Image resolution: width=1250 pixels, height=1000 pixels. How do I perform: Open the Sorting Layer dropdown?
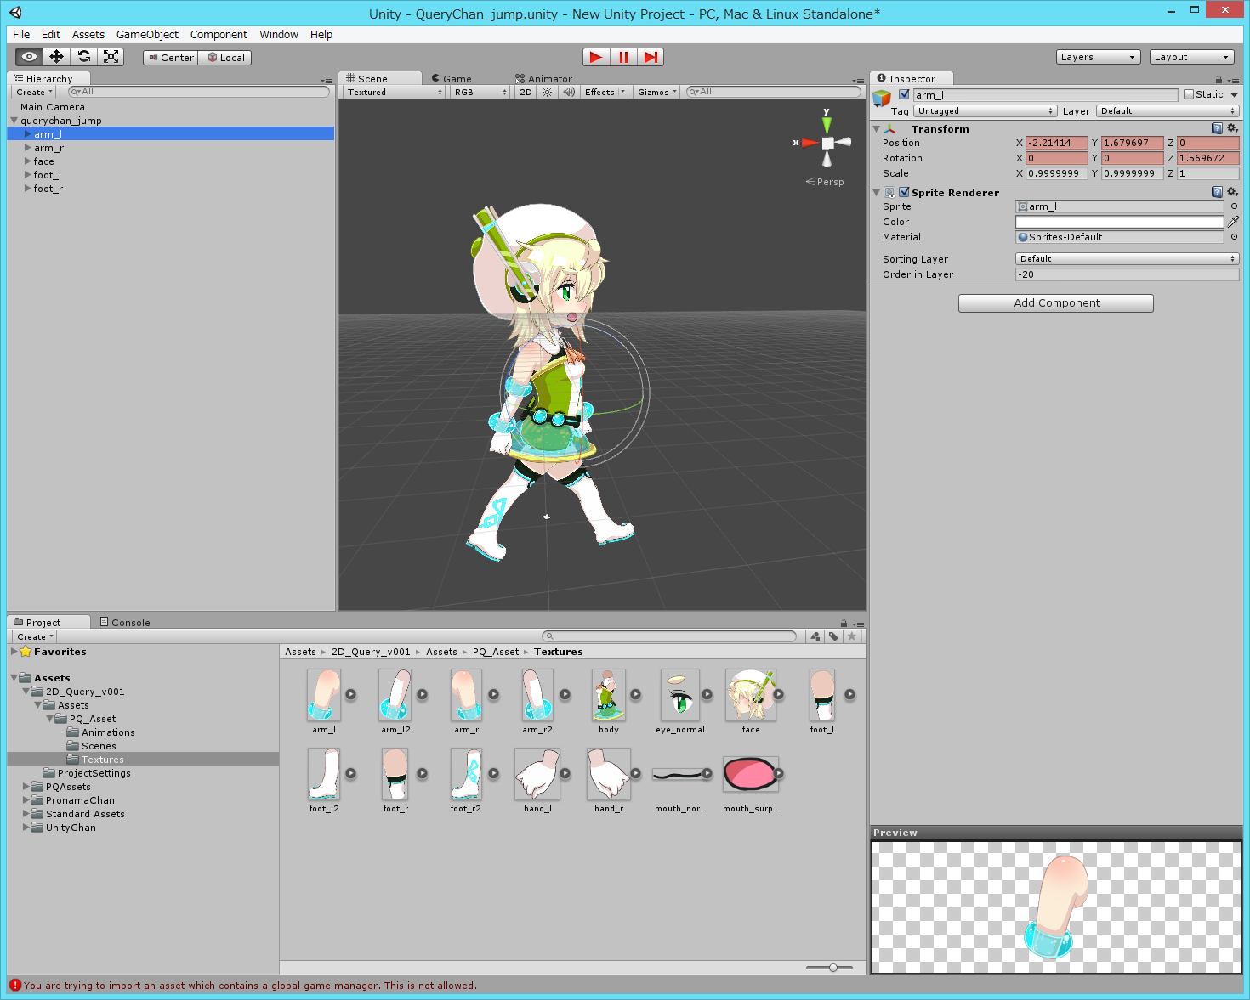point(1127,259)
